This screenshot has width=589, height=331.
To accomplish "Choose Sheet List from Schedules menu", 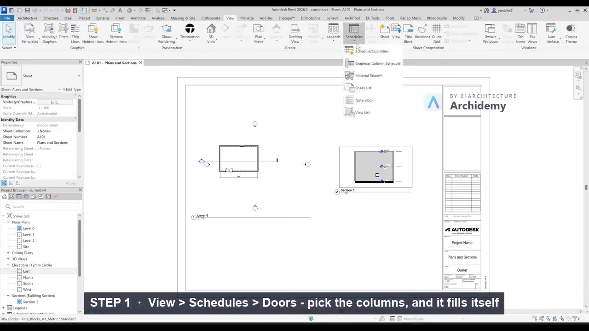I will pos(363,88).
